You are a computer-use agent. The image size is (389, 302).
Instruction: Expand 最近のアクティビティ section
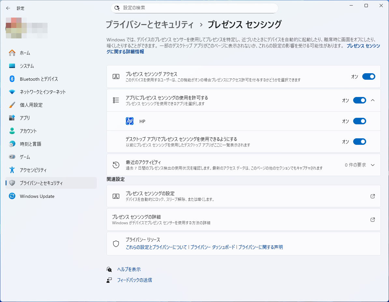tap(373, 165)
